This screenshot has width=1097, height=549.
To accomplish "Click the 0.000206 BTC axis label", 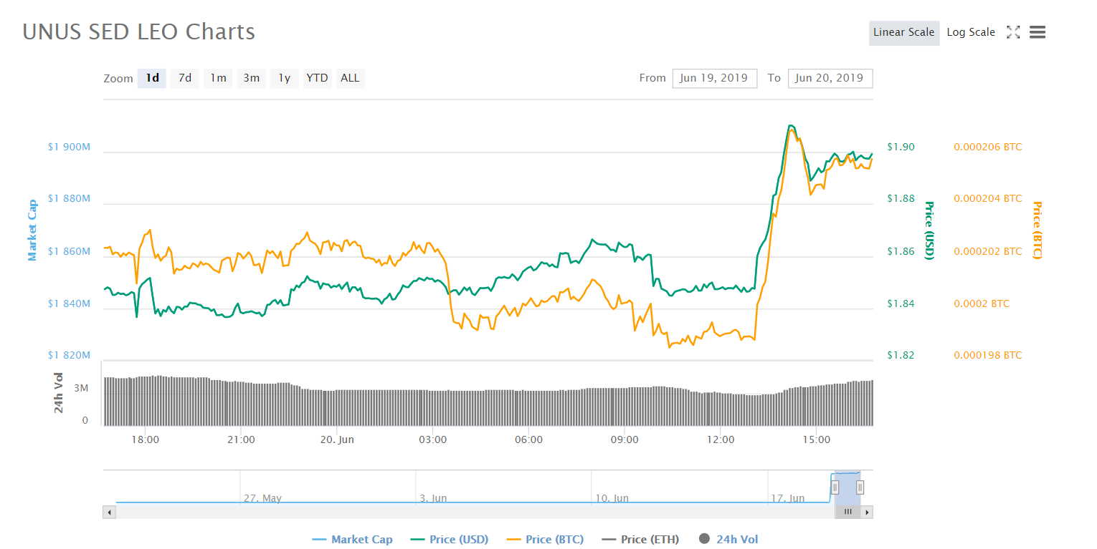I will point(988,147).
